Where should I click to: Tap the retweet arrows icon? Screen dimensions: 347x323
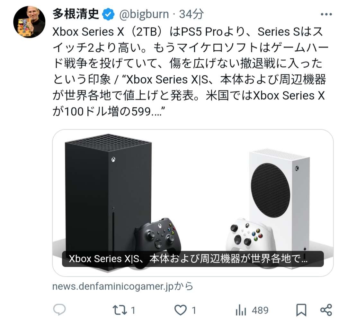pos(120,310)
